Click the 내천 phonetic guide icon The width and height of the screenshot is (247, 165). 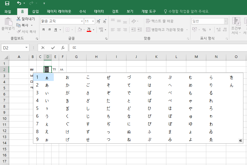point(101,29)
